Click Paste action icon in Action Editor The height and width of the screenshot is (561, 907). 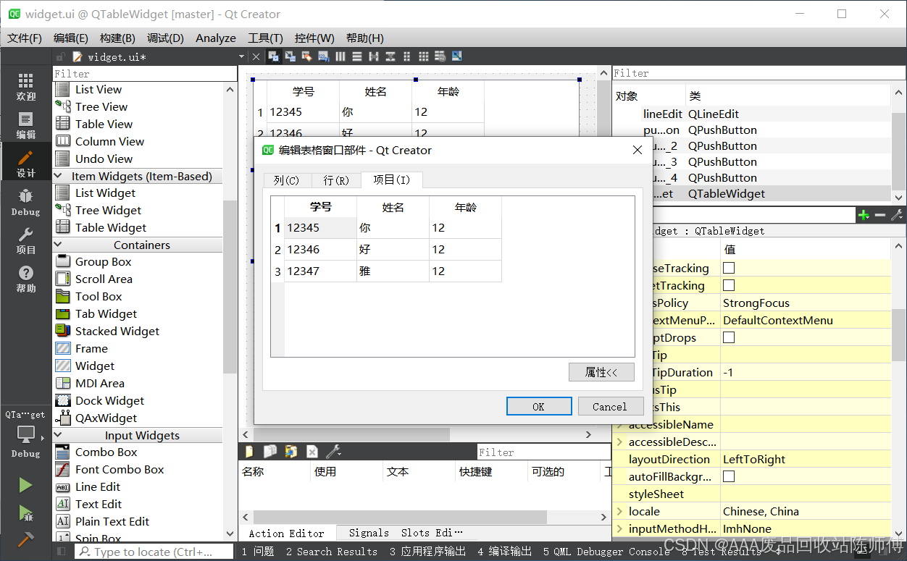(291, 452)
